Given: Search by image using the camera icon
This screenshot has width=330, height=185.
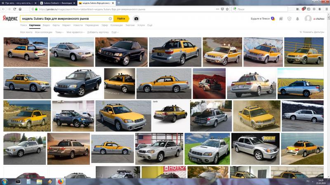Looking at the screenshot, I should tap(137, 18).
